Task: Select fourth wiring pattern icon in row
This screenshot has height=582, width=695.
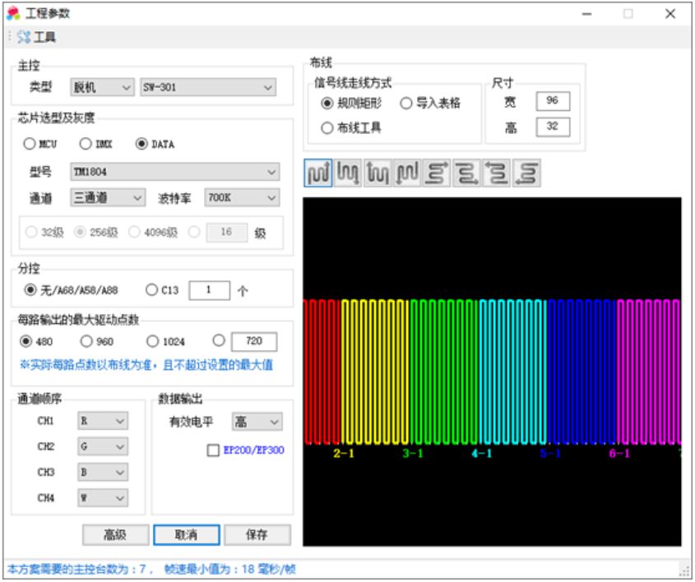Action: (x=407, y=173)
